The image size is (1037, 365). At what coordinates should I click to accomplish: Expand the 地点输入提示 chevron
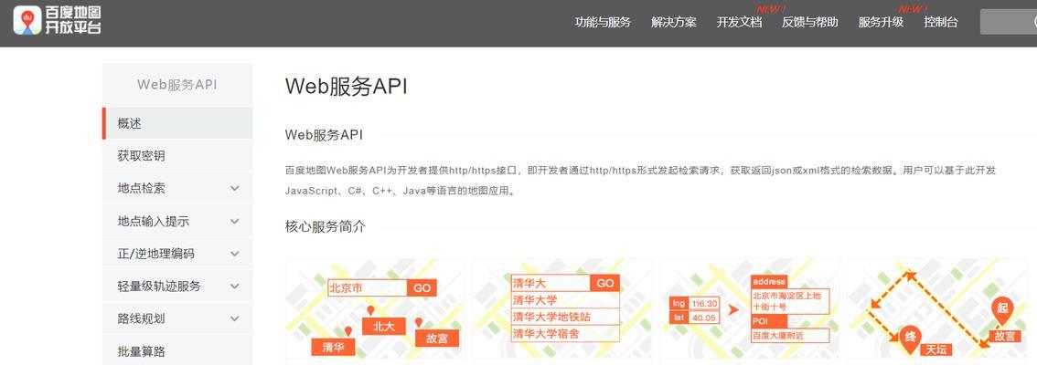coord(235,221)
